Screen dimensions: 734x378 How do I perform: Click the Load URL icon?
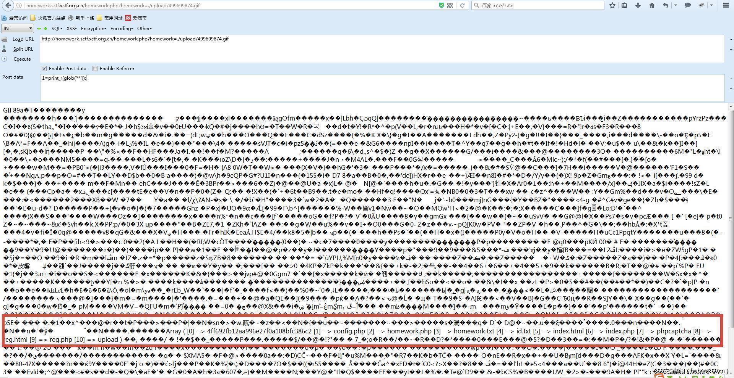[5, 39]
